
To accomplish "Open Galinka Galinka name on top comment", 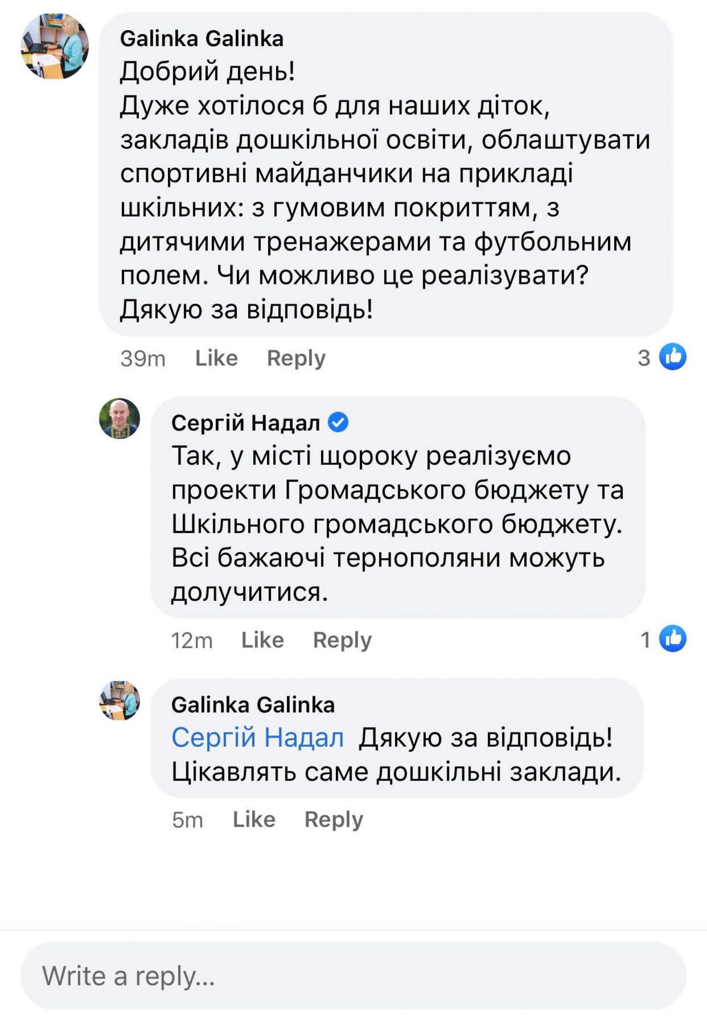I will (x=201, y=39).
